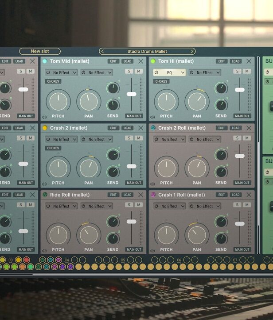Open CHOKES for Crash 2 (mallet)
Image resolution: width=273 pixels, height=320 pixels.
[53, 148]
